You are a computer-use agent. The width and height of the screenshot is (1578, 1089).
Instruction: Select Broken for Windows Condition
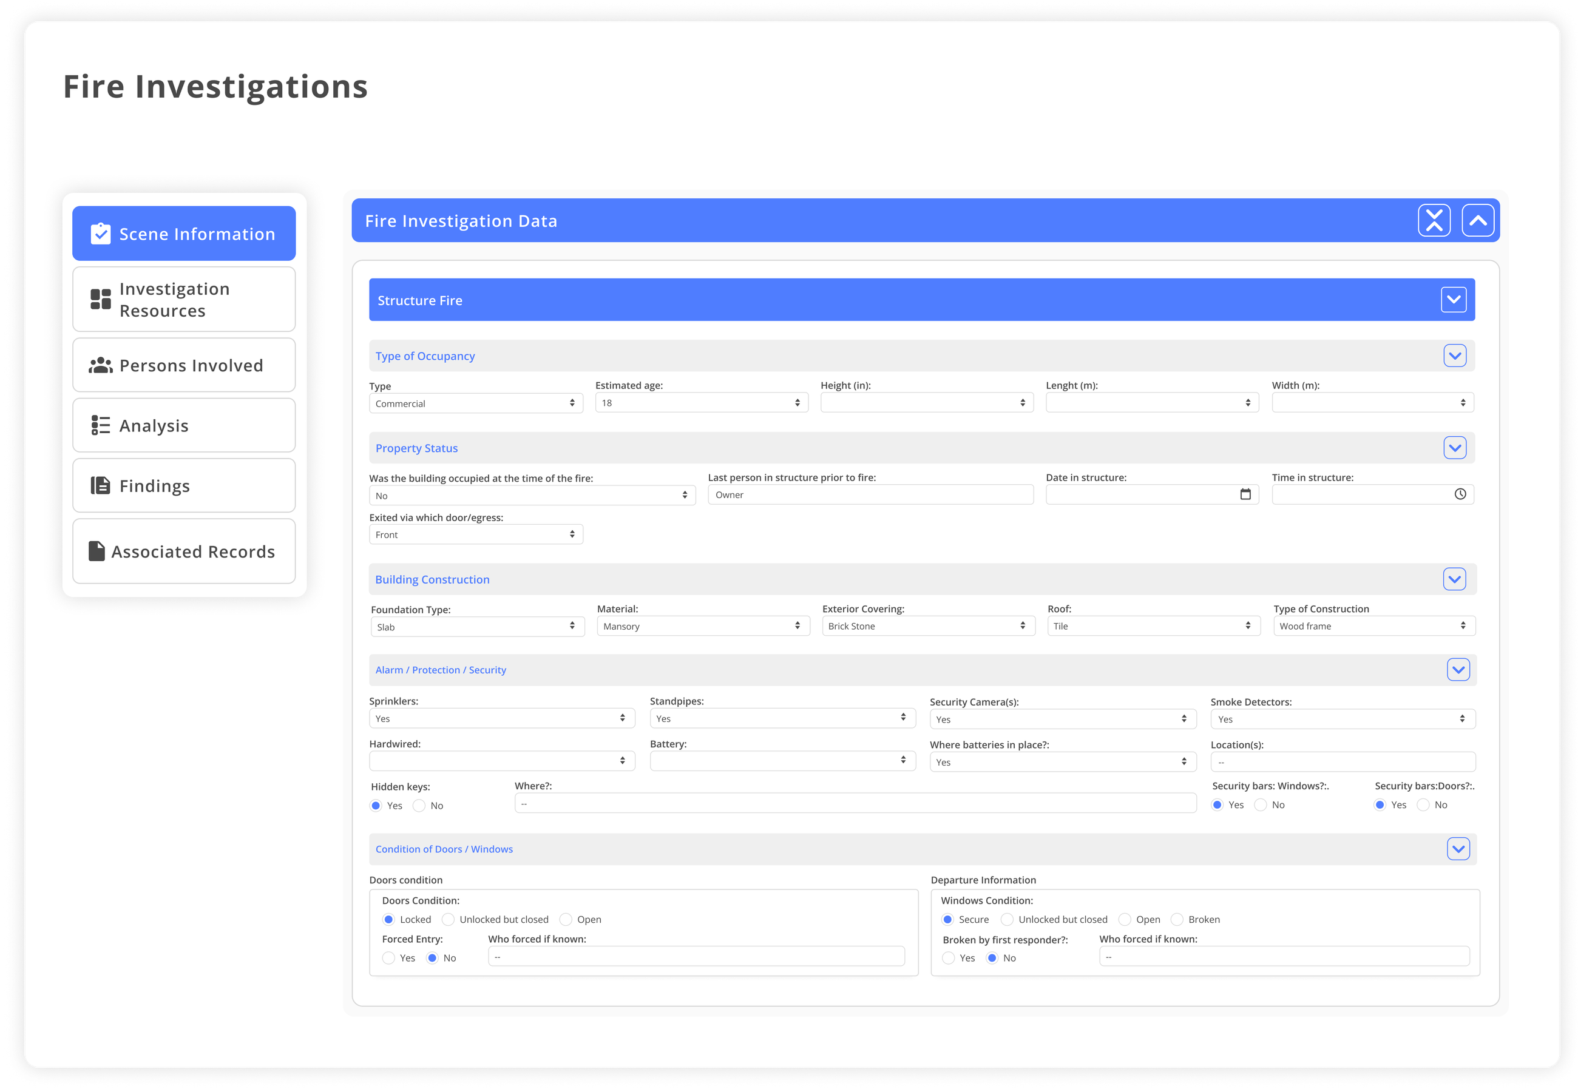click(x=1177, y=919)
